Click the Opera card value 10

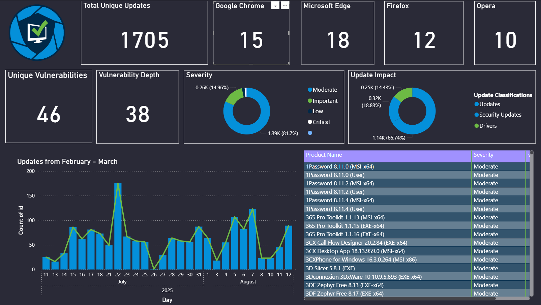(x=505, y=40)
